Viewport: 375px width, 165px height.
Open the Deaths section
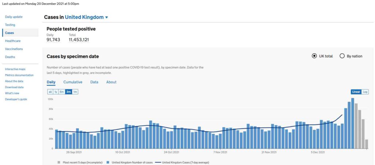(10, 57)
